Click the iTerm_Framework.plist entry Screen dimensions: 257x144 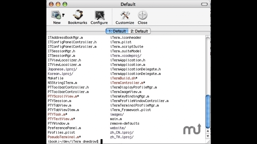[131, 110]
